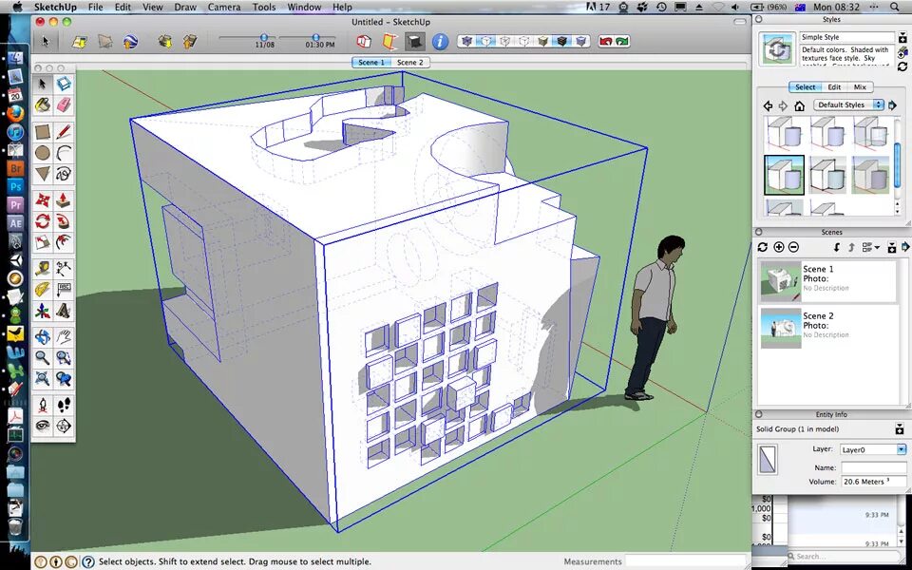Activate the Pan hand tool
The width and height of the screenshot is (912, 570).
point(64,336)
